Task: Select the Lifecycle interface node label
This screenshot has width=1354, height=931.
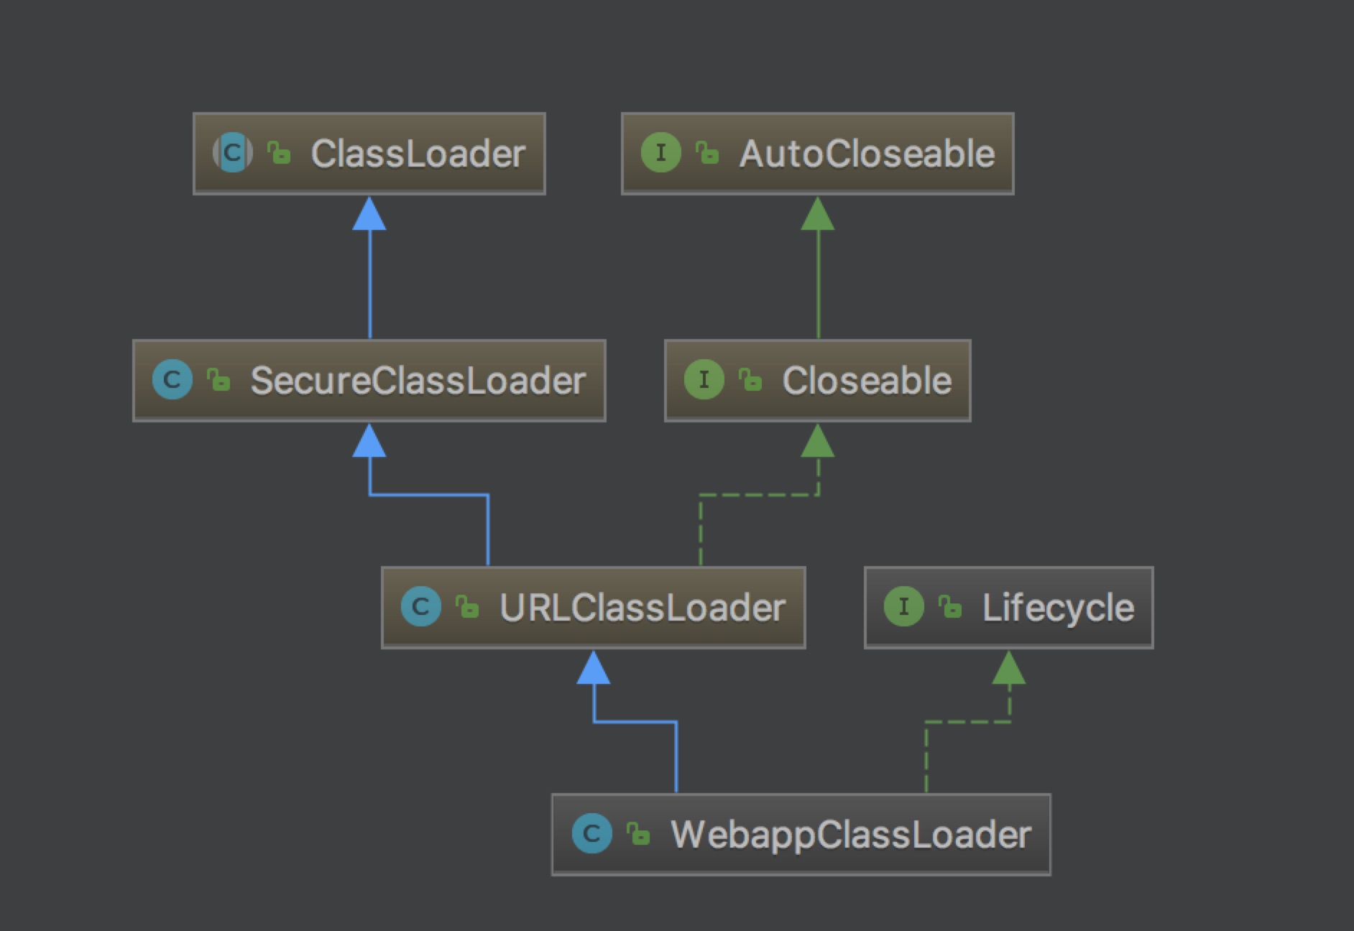Action: (x=1058, y=608)
